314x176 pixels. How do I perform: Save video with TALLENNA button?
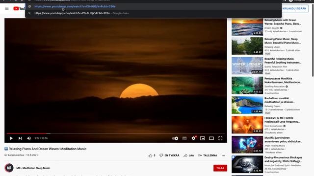click(x=208, y=155)
